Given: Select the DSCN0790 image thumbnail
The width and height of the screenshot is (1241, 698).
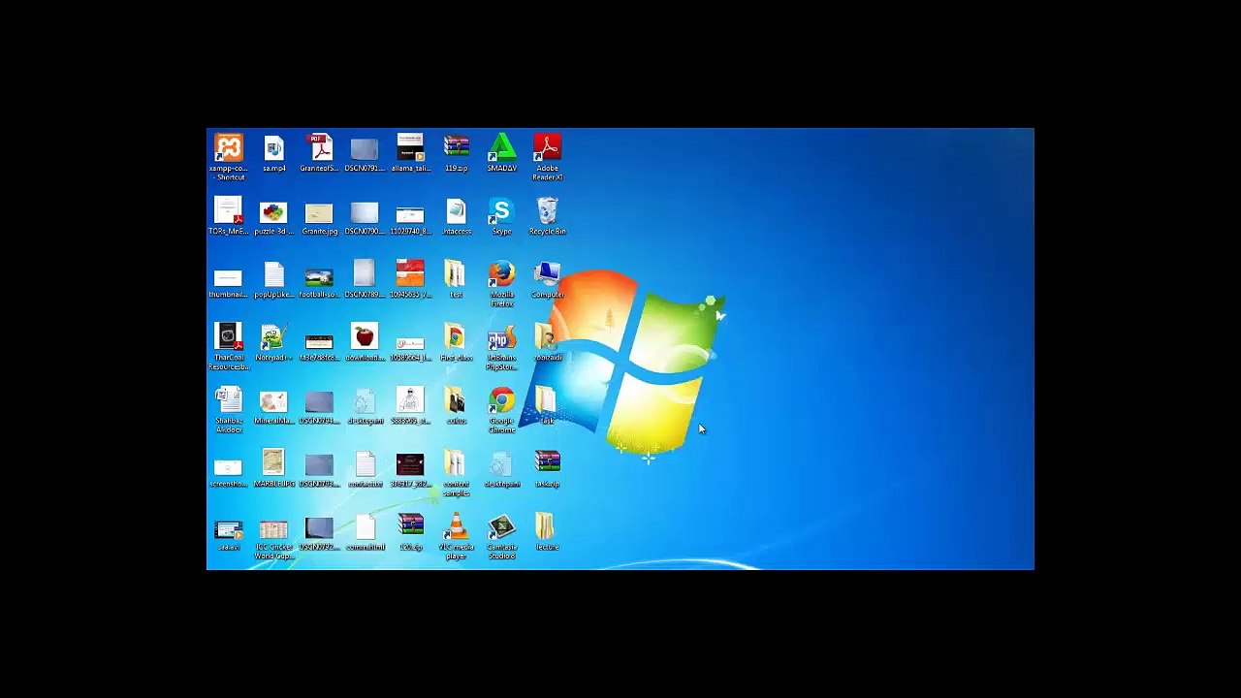Looking at the screenshot, I should (365, 213).
